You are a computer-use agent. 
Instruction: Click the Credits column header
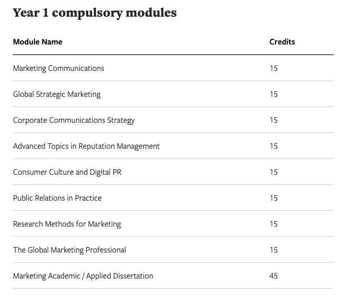(x=282, y=42)
